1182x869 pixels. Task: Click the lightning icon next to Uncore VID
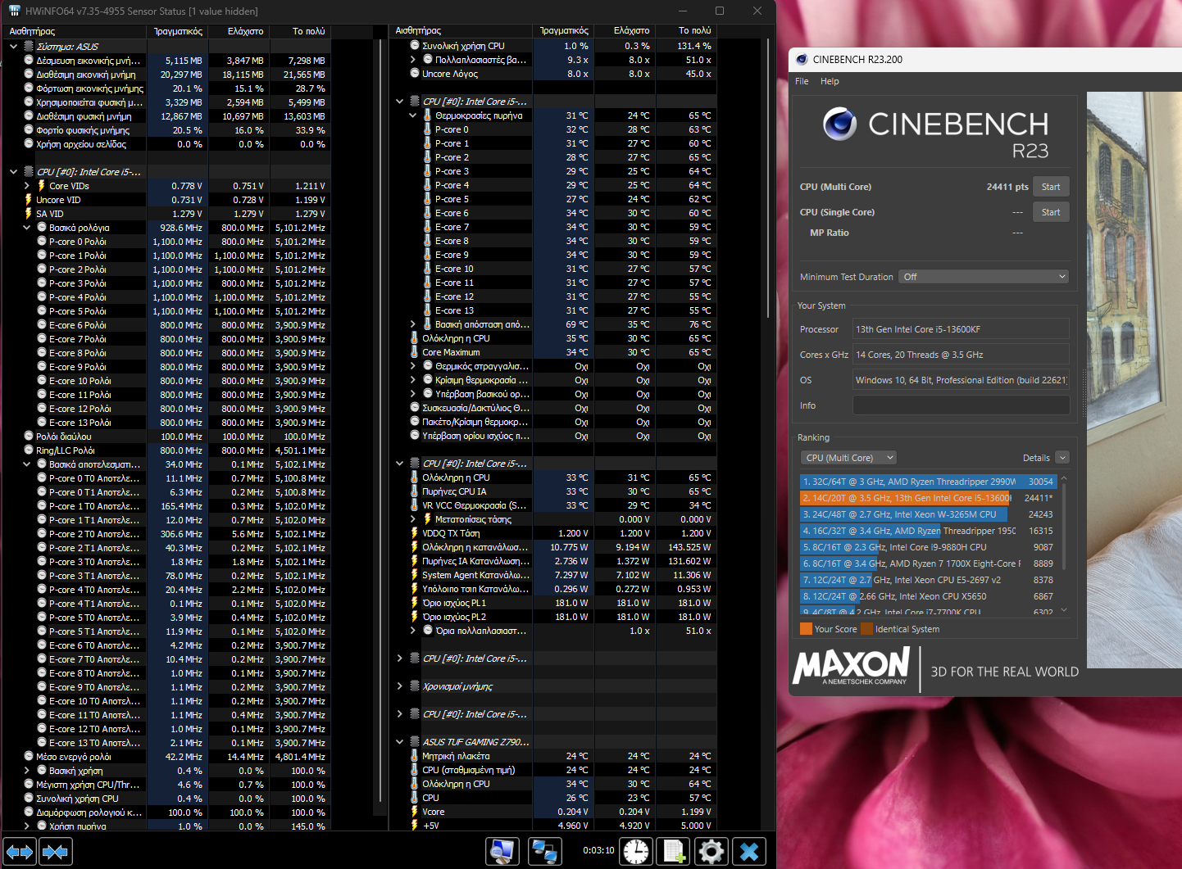[29, 200]
